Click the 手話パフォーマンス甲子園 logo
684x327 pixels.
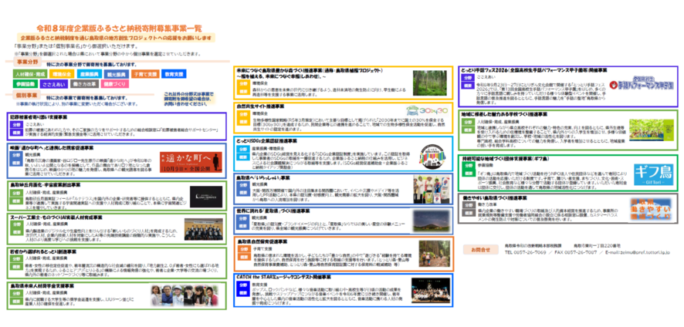pos(641,83)
